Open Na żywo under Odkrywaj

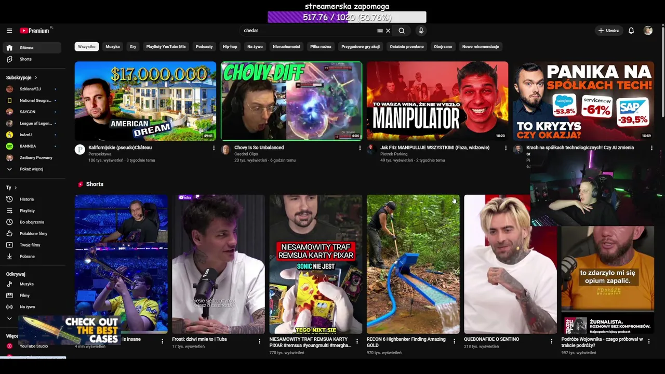(x=31, y=307)
